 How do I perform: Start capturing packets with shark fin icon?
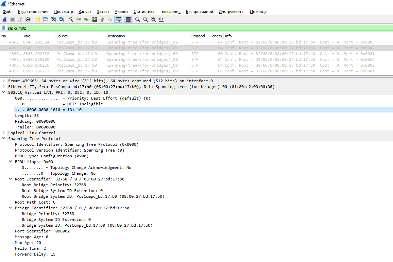[x=4, y=19]
